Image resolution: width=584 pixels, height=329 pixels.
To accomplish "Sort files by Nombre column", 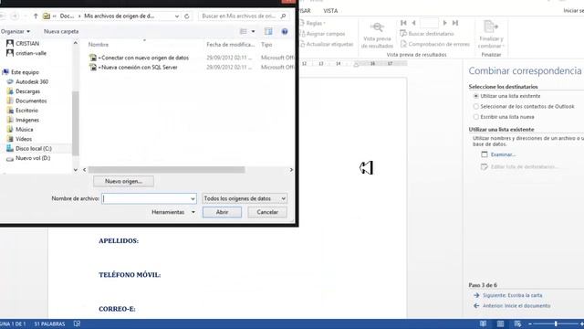I will tap(99, 45).
